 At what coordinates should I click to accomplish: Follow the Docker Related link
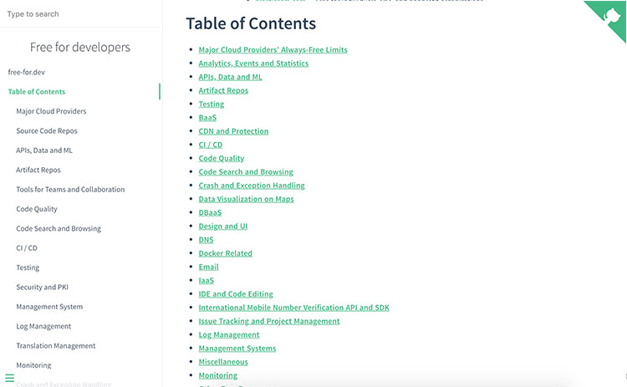pyautogui.click(x=225, y=253)
